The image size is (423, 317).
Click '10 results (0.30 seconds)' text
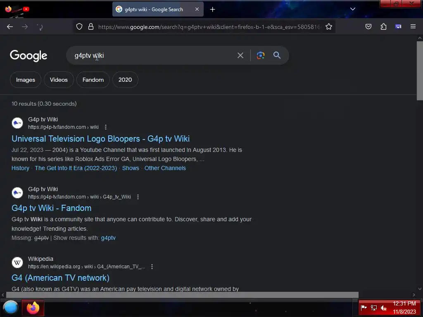pyautogui.click(x=44, y=104)
